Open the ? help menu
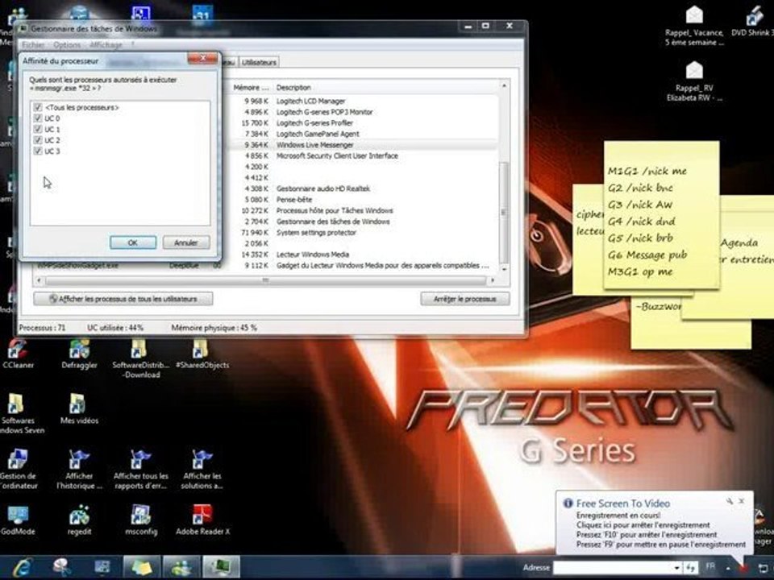This screenshot has height=580, width=774. (x=132, y=45)
